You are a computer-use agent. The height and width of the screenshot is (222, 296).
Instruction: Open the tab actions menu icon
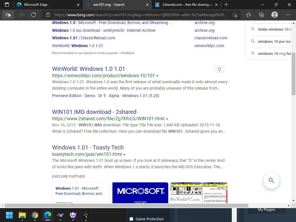(7, 5)
